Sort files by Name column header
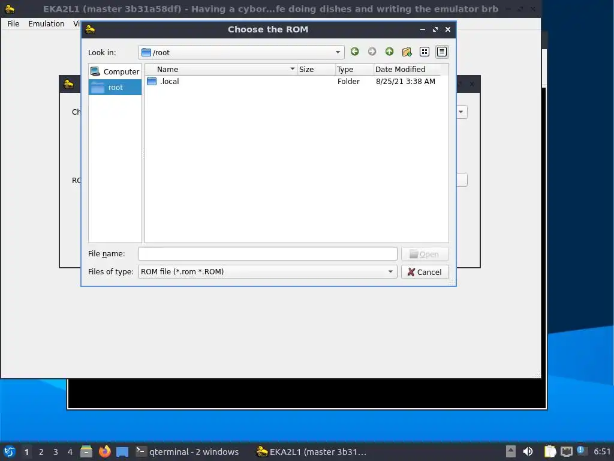This screenshot has width=614, height=461. coord(221,70)
